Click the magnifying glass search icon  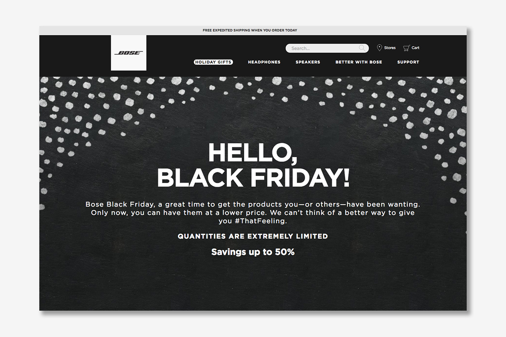click(362, 48)
